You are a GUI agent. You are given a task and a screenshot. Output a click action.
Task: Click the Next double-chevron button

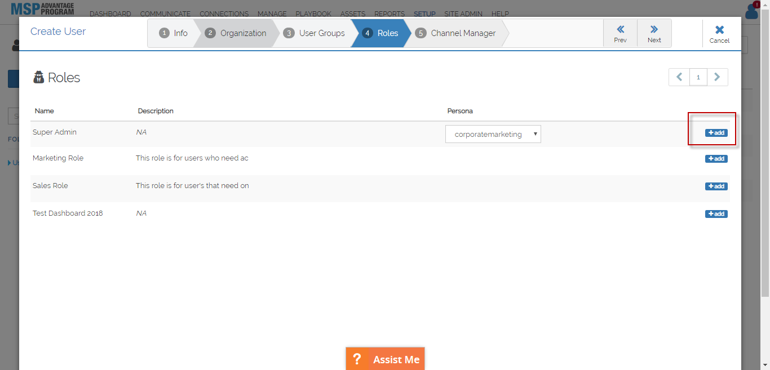click(654, 33)
